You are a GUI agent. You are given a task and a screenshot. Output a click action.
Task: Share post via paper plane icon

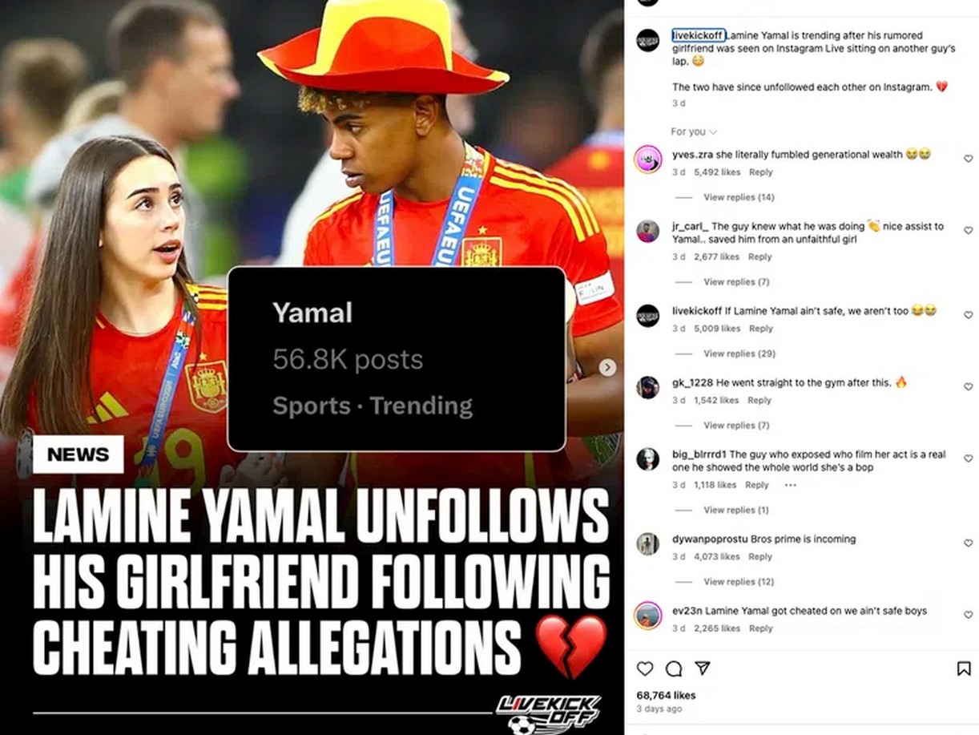click(703, 668)
